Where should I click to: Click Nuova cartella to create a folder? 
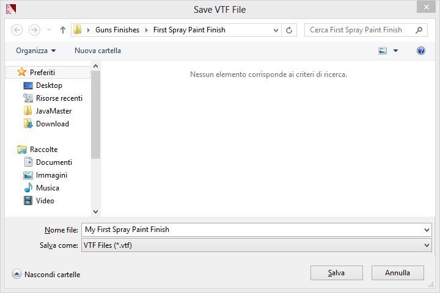pos(98,51)
